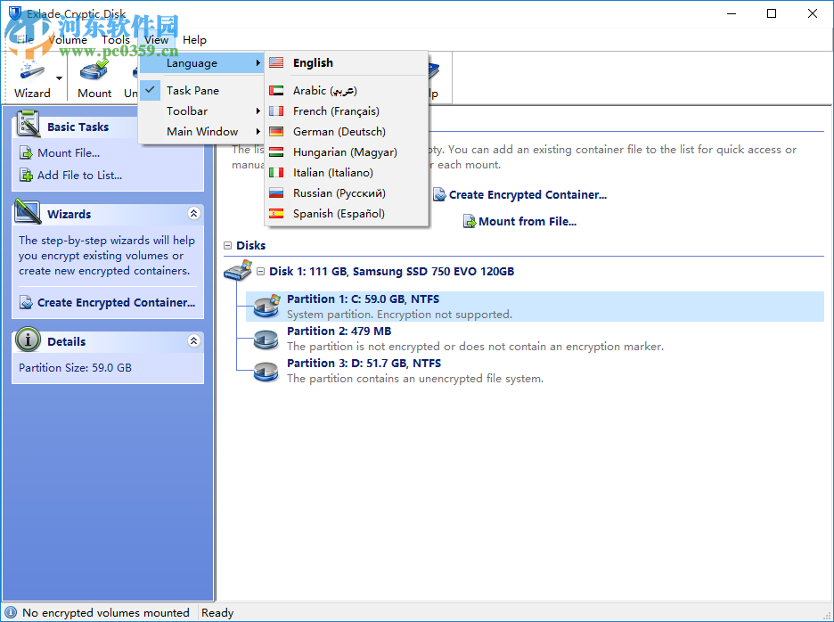Click Add File to List... link

pos(80,175)
